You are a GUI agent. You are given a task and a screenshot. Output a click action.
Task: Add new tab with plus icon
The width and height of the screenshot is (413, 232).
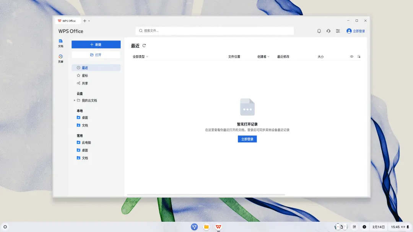pos(85,21)
